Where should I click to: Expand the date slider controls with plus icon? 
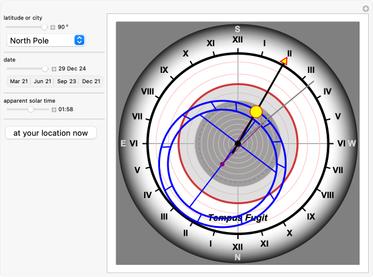pos(54,69)
